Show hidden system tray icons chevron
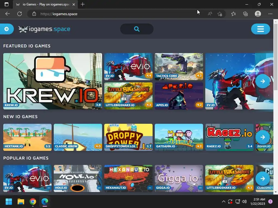The width and height of the screenshot is (278, 208). click(x=224, y=201)
